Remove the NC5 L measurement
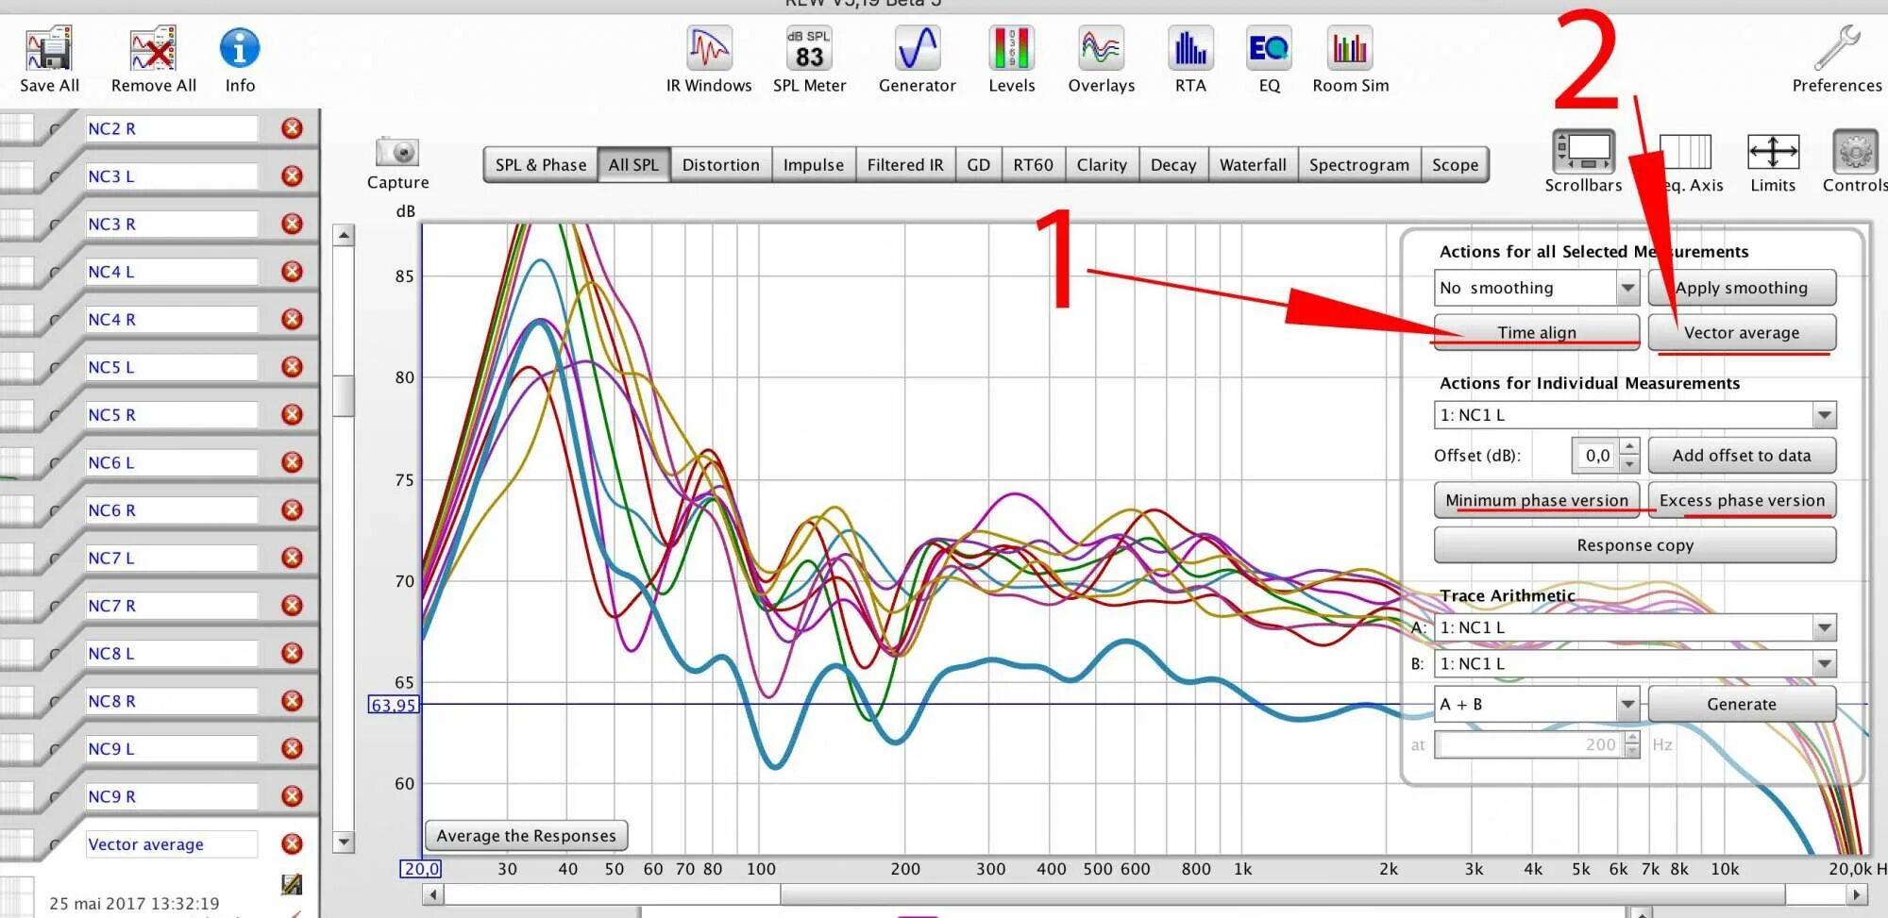Screen dimensions: 1888x918 pos(293,366)
